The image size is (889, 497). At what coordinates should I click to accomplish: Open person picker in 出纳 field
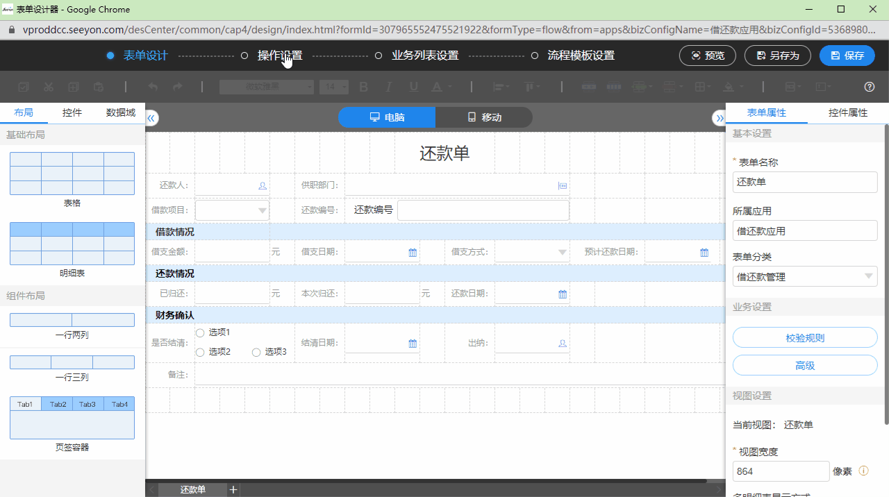click(x=563, y=343)
